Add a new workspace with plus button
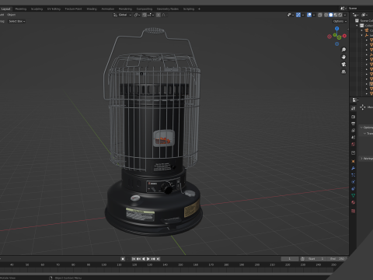 [x=199, y=9]
